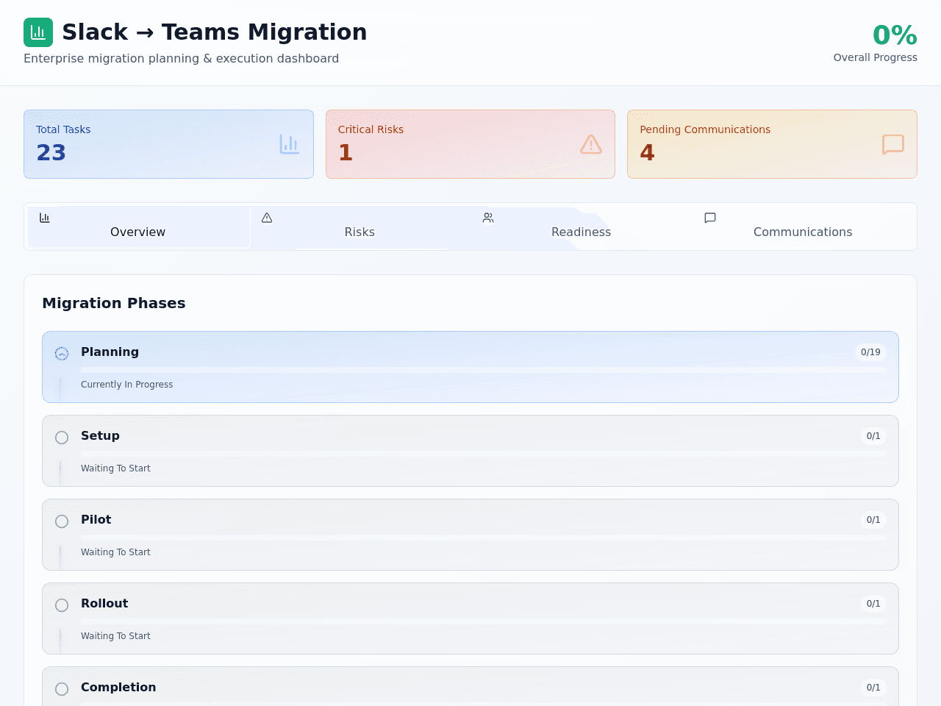Click 'Waiting To Start' under Rollout
This screenshot has width=941, height=706.
point(115,636)
